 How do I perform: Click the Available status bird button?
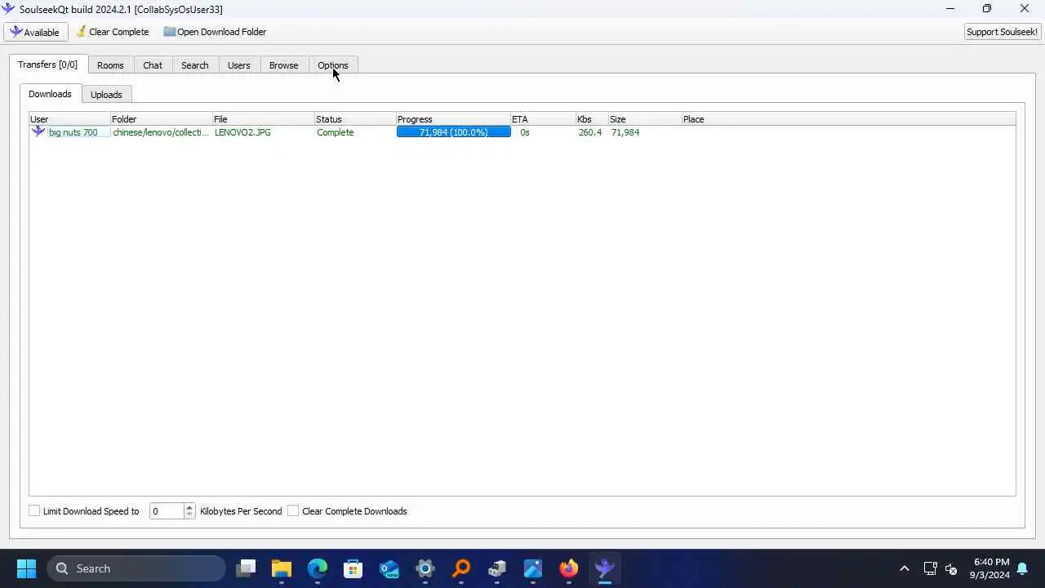click(x=36, y=32)
